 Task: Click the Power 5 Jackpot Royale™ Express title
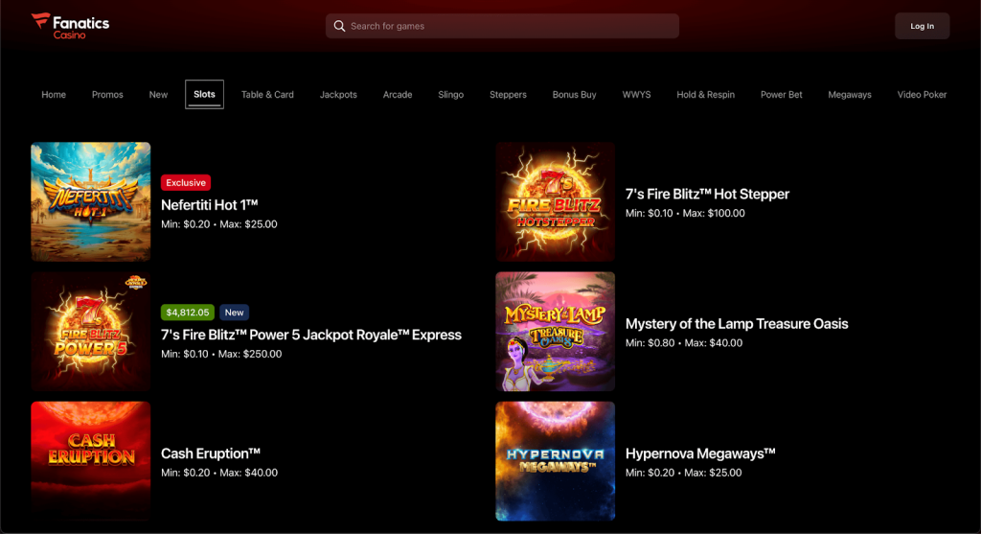point(311,335)
